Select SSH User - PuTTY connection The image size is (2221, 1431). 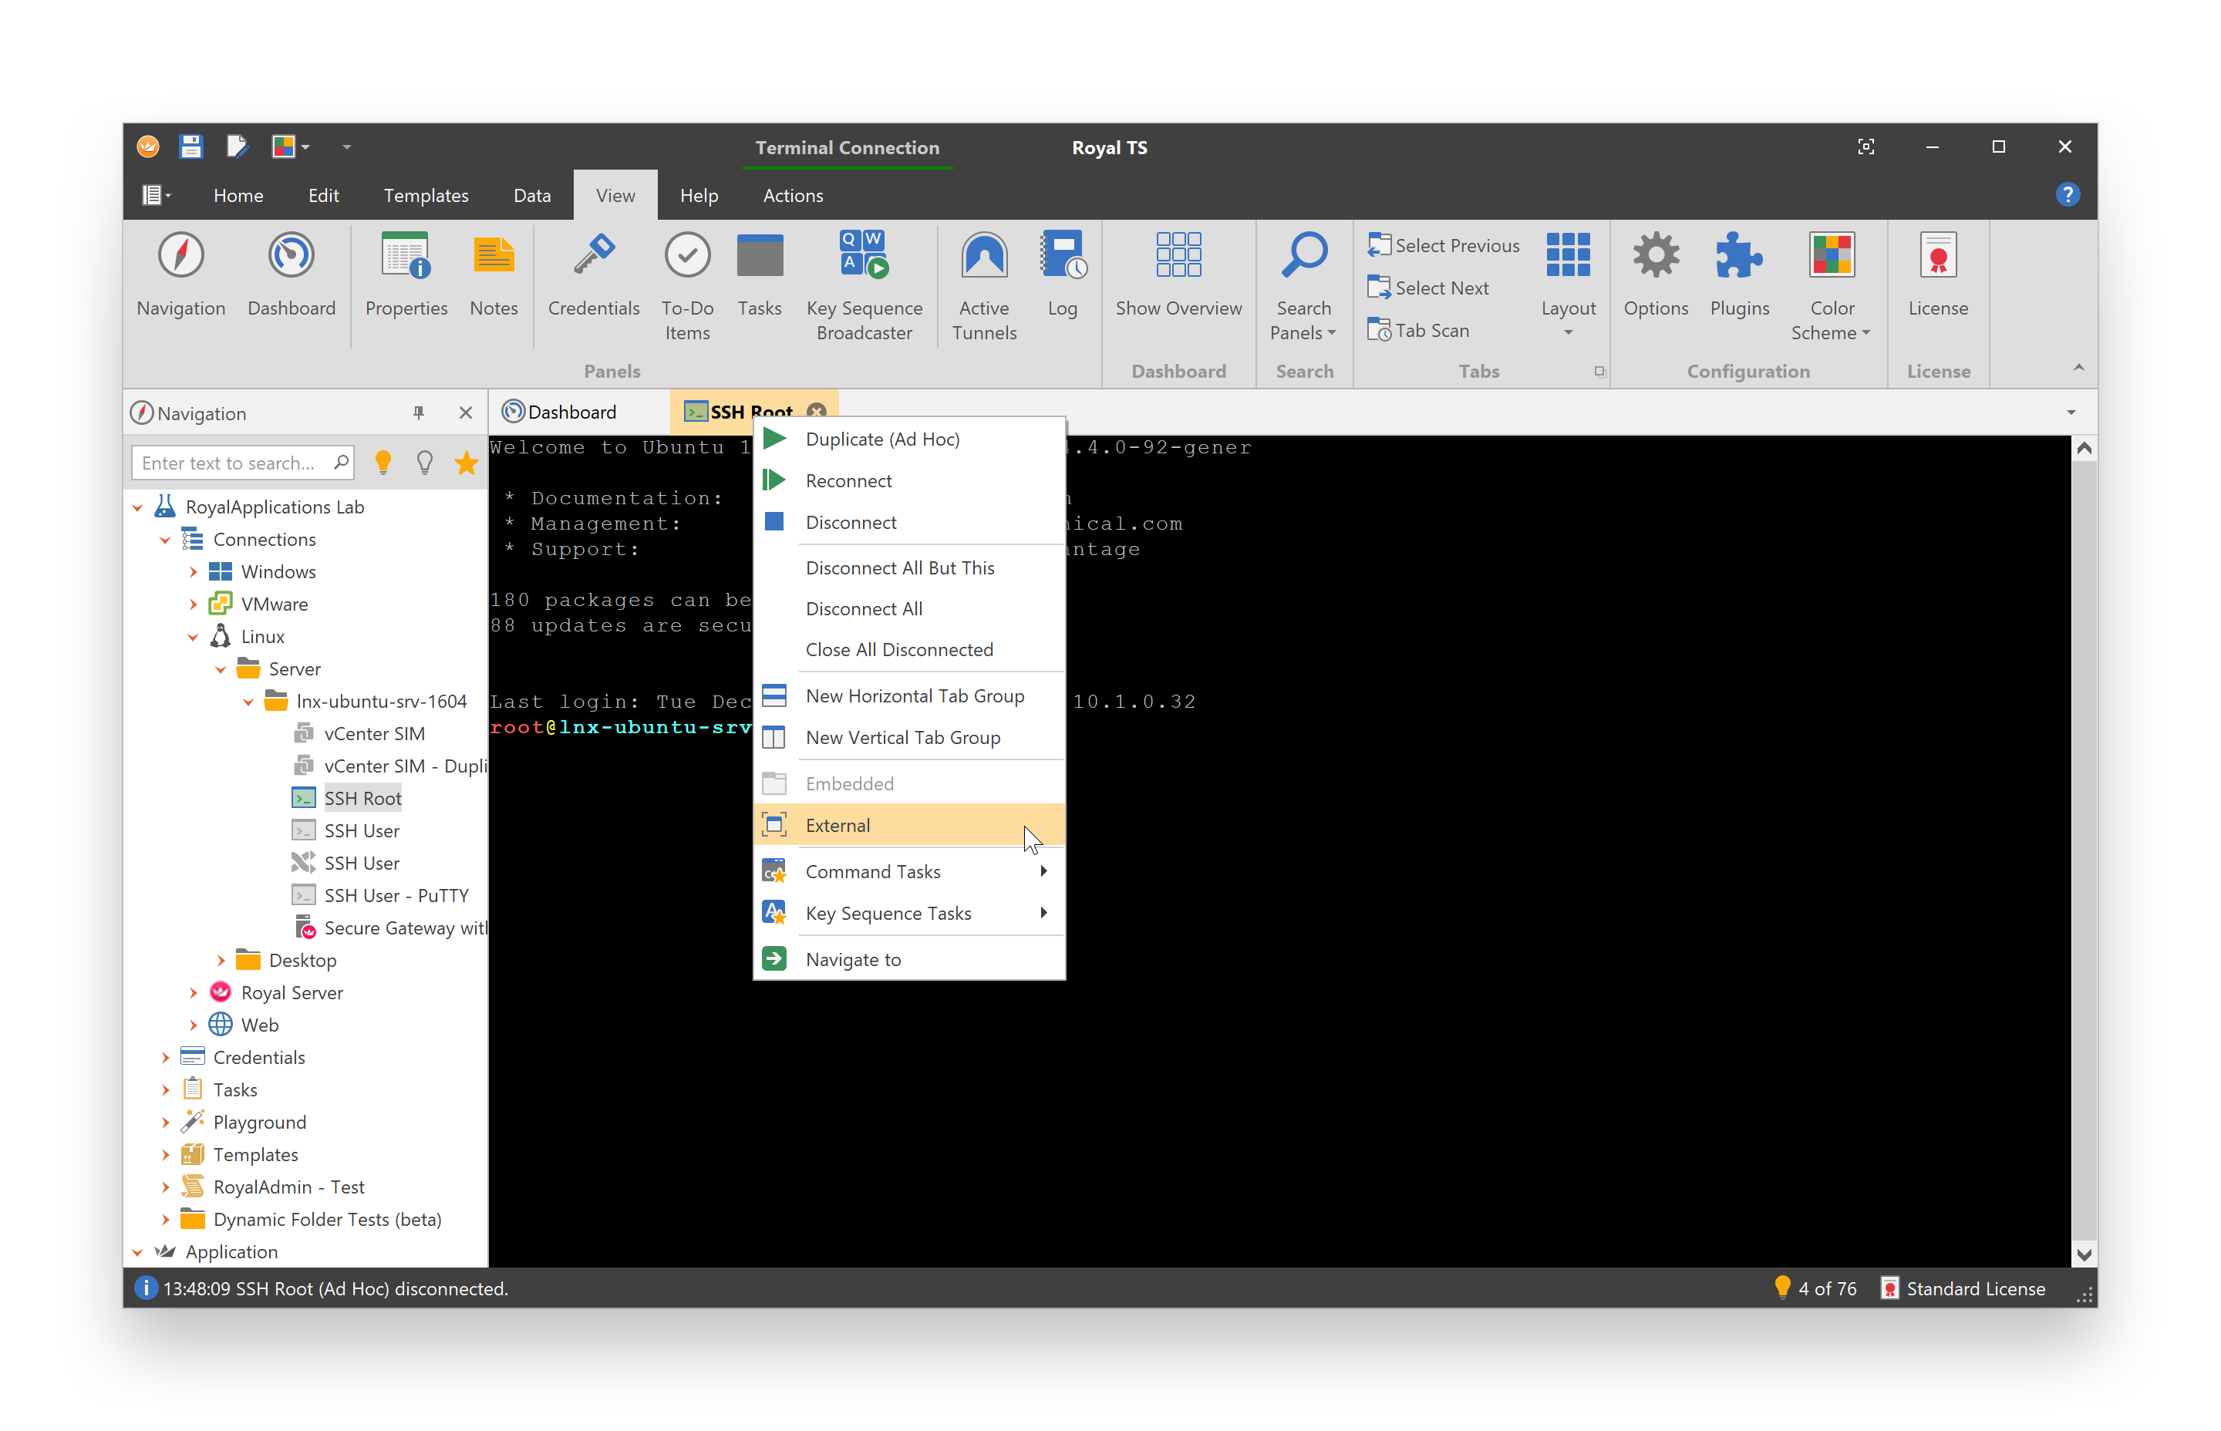pyautogui.click(x=396, y=897)
